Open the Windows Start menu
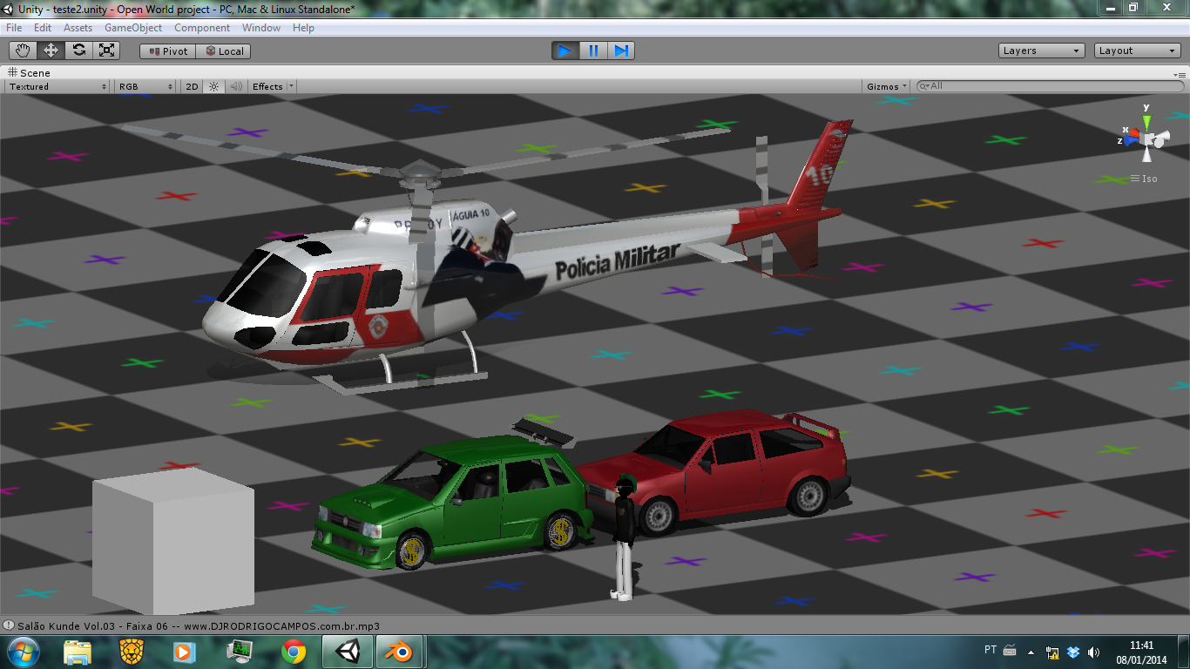The height and width of the screenshot is (669, 1190). point(22,652)
